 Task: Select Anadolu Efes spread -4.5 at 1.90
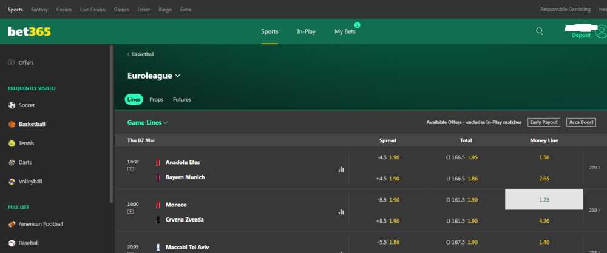coord(388,157)
